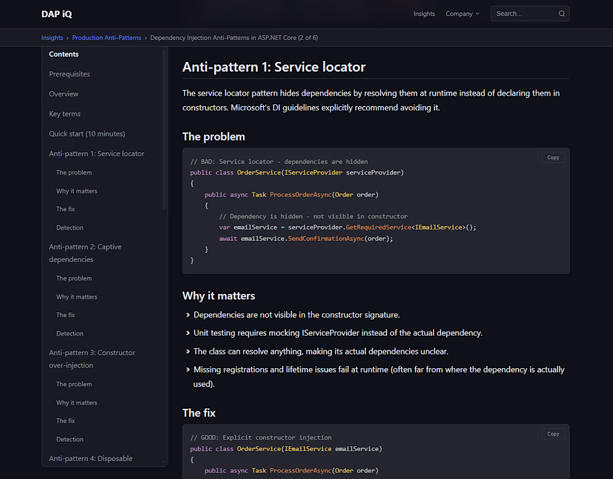The height and width of the screenshot is (479, 613).
Task: Click inside the Search input field
Action: pyautogui.click(x=524, y=14)
